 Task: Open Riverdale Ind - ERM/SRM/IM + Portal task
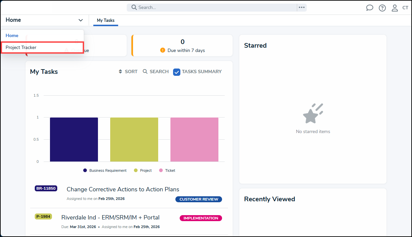[110, 217]
